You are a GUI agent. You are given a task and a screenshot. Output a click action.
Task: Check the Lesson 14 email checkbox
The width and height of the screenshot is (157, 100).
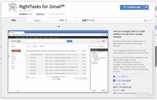(x=26, y=70)
